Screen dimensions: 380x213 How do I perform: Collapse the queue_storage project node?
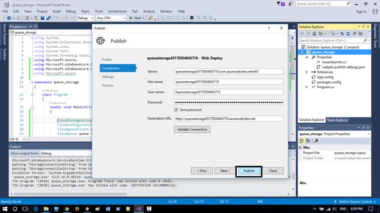(302, 53)
